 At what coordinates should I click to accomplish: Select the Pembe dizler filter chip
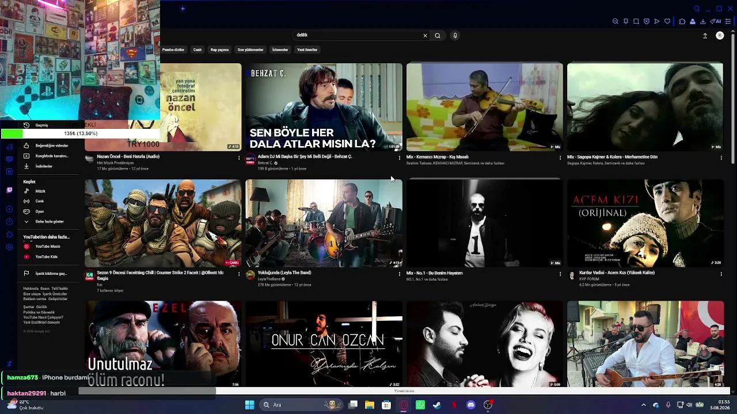click(173, 50)
